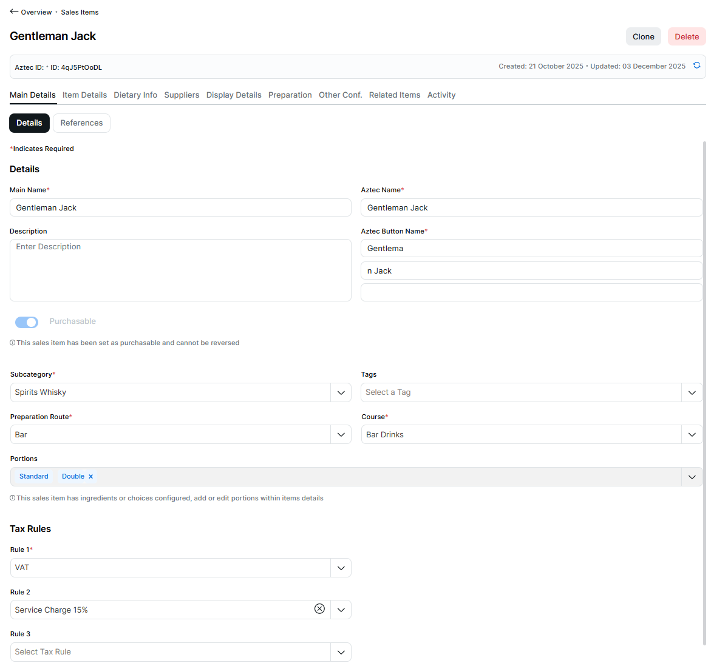711x666 pixels.
Task: Clear the Service Charge 15% selection
Action: click(319, 609)
